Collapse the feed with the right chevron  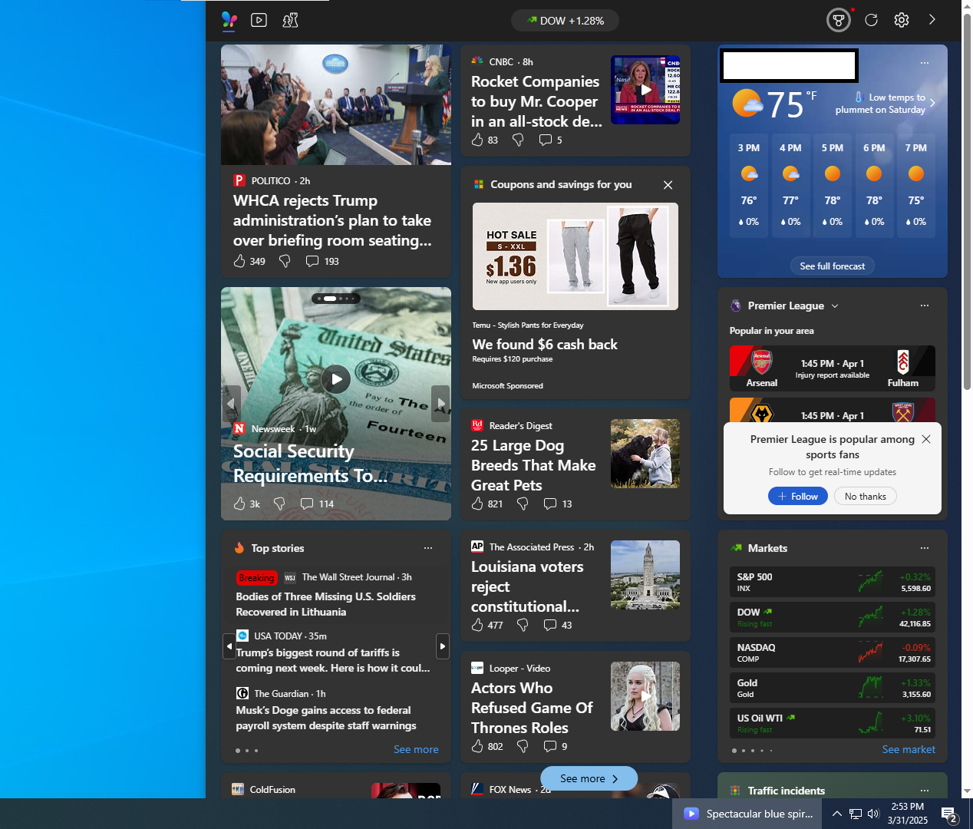932,20
